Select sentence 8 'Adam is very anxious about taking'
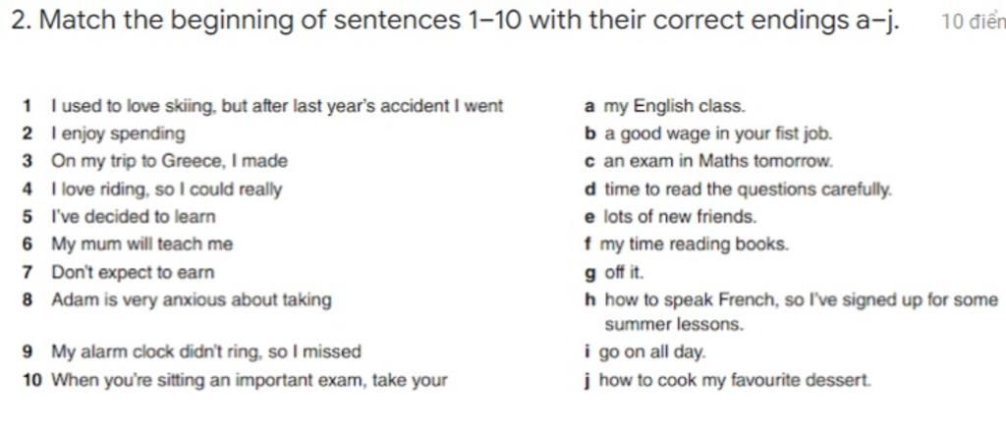Viewport: 1006px width, 430px height. point(177,299)
